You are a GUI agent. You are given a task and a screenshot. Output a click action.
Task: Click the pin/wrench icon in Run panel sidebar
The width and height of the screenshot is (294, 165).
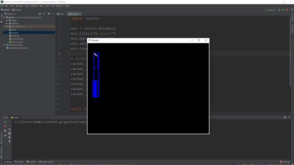[5, 136]
